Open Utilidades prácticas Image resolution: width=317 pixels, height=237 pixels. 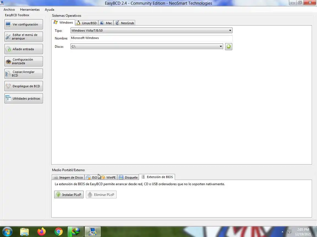[24, 98]
